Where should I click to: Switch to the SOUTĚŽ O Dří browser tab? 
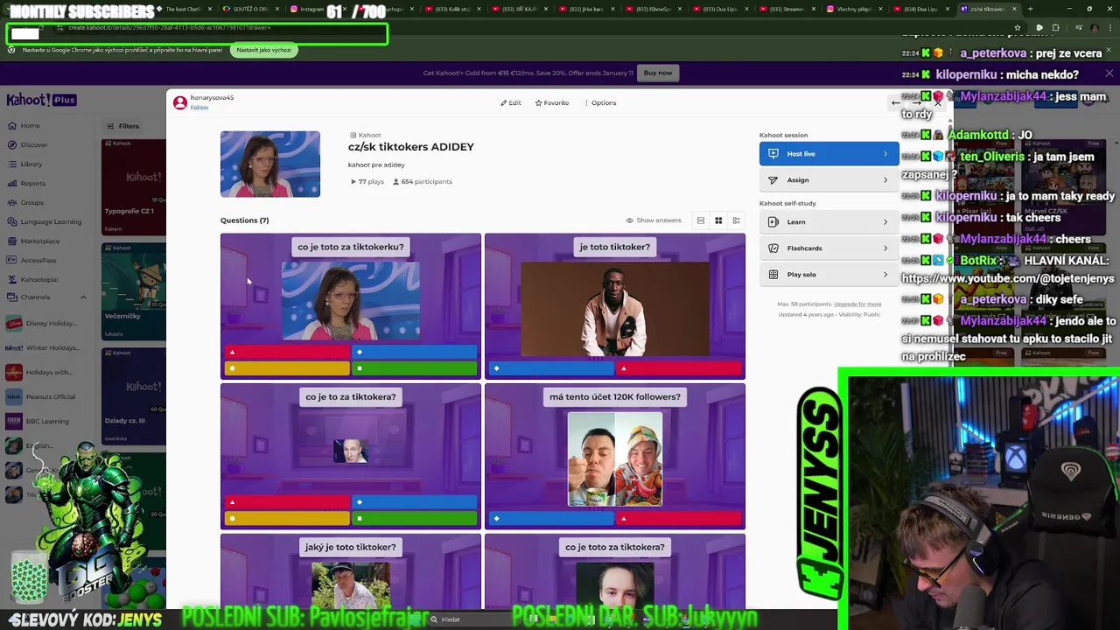click(249, 9)
